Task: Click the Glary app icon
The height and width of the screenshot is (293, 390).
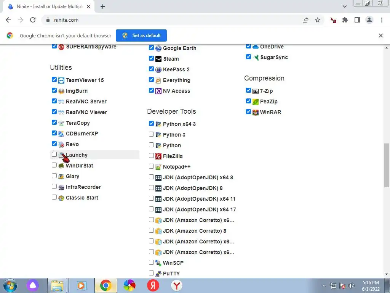Action: [61, 177]
